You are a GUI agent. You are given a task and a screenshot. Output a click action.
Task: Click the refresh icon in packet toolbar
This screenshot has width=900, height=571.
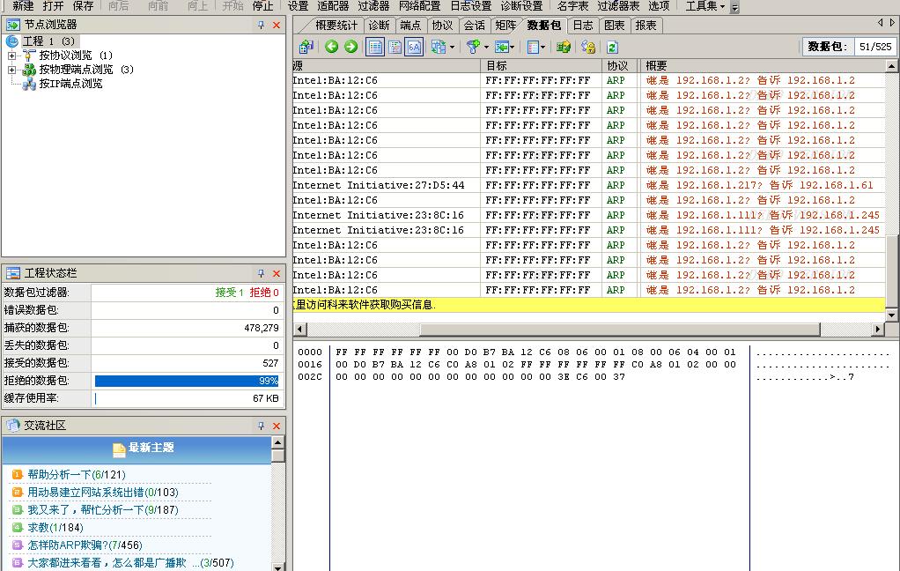tap(612, 47)
